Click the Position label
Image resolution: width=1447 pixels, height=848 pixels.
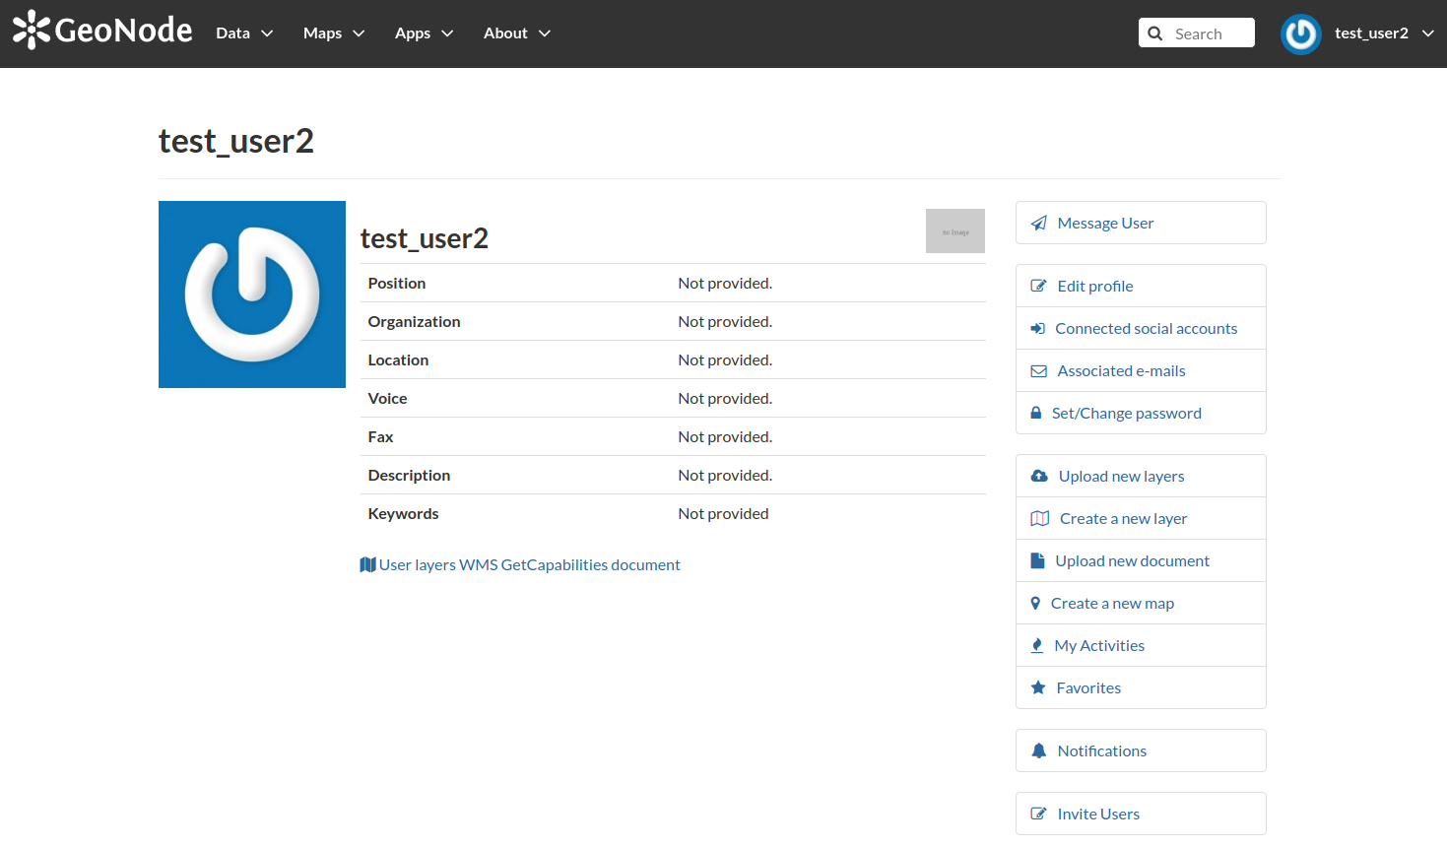click(397, 284)
